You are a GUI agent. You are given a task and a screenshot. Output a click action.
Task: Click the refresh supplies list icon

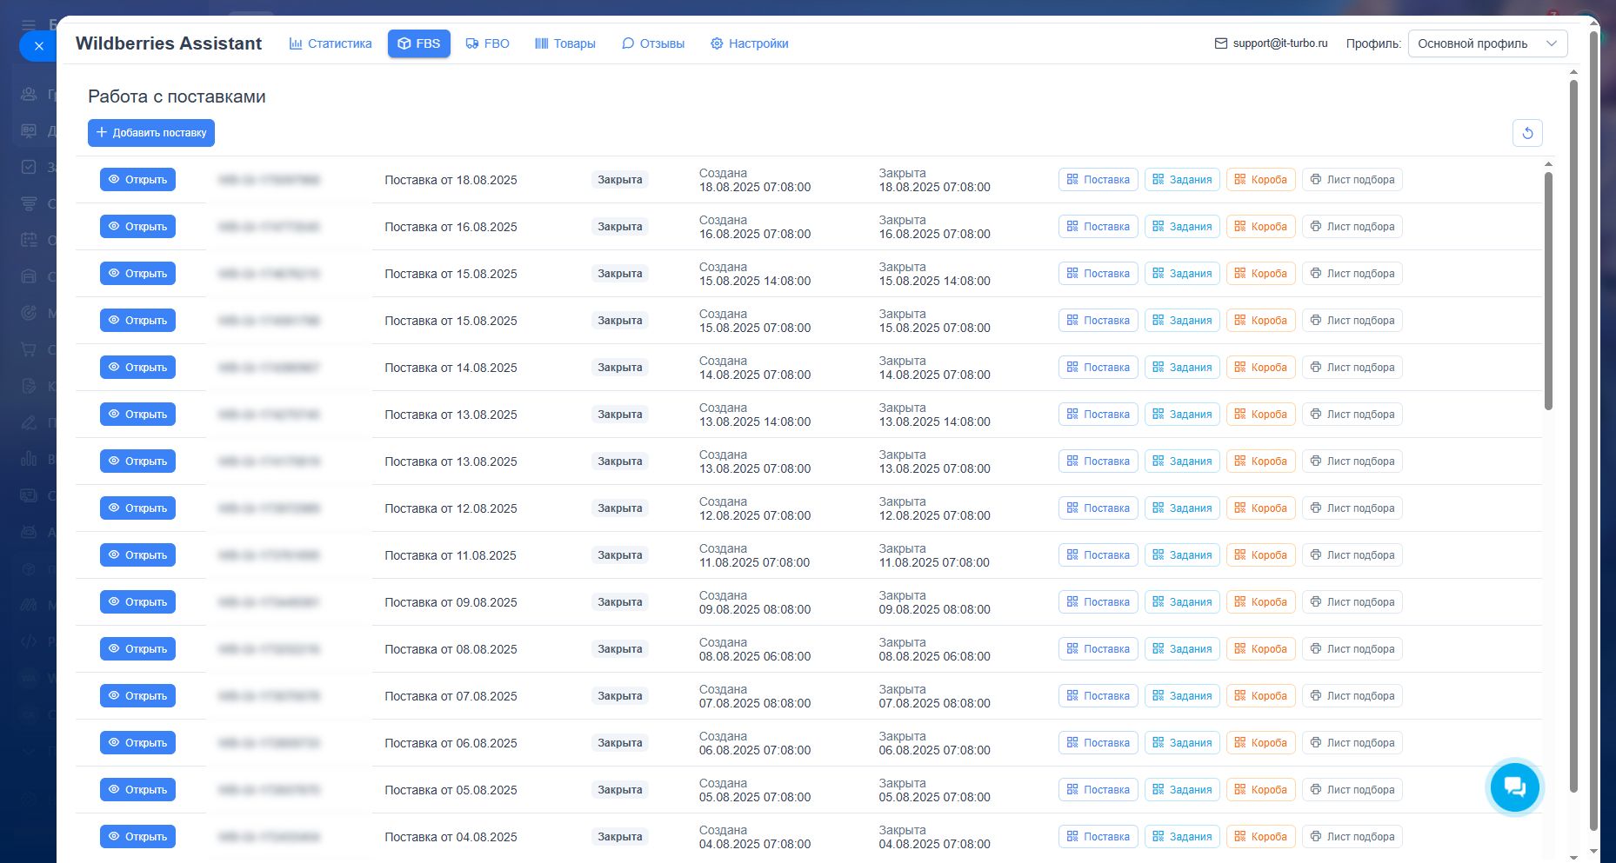pos(1527,133)
